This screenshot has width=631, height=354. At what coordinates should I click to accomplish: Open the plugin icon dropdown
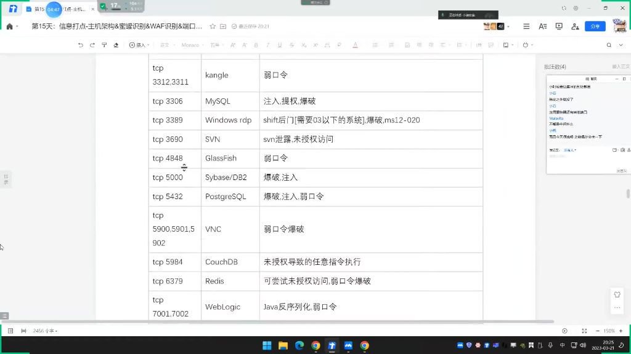click(527, 45)
